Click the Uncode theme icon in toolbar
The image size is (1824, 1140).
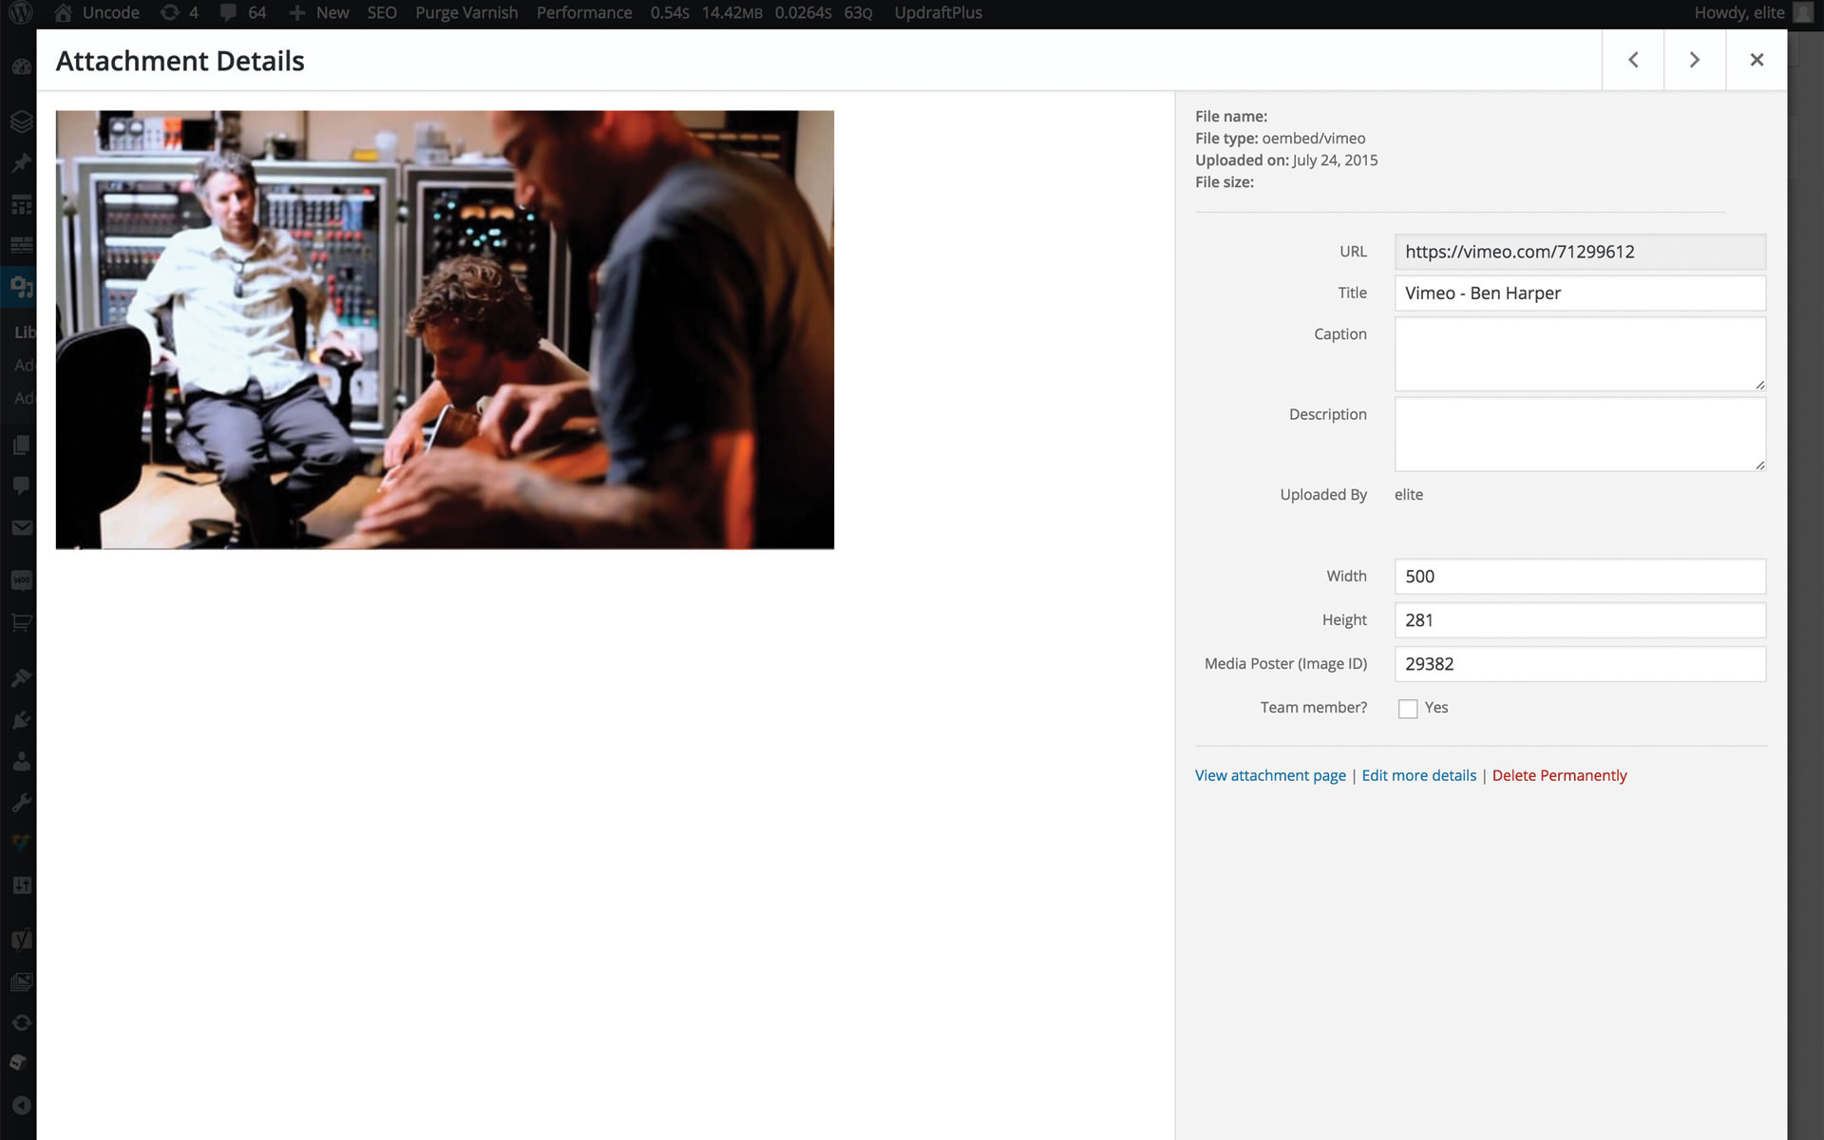point(63,11)
